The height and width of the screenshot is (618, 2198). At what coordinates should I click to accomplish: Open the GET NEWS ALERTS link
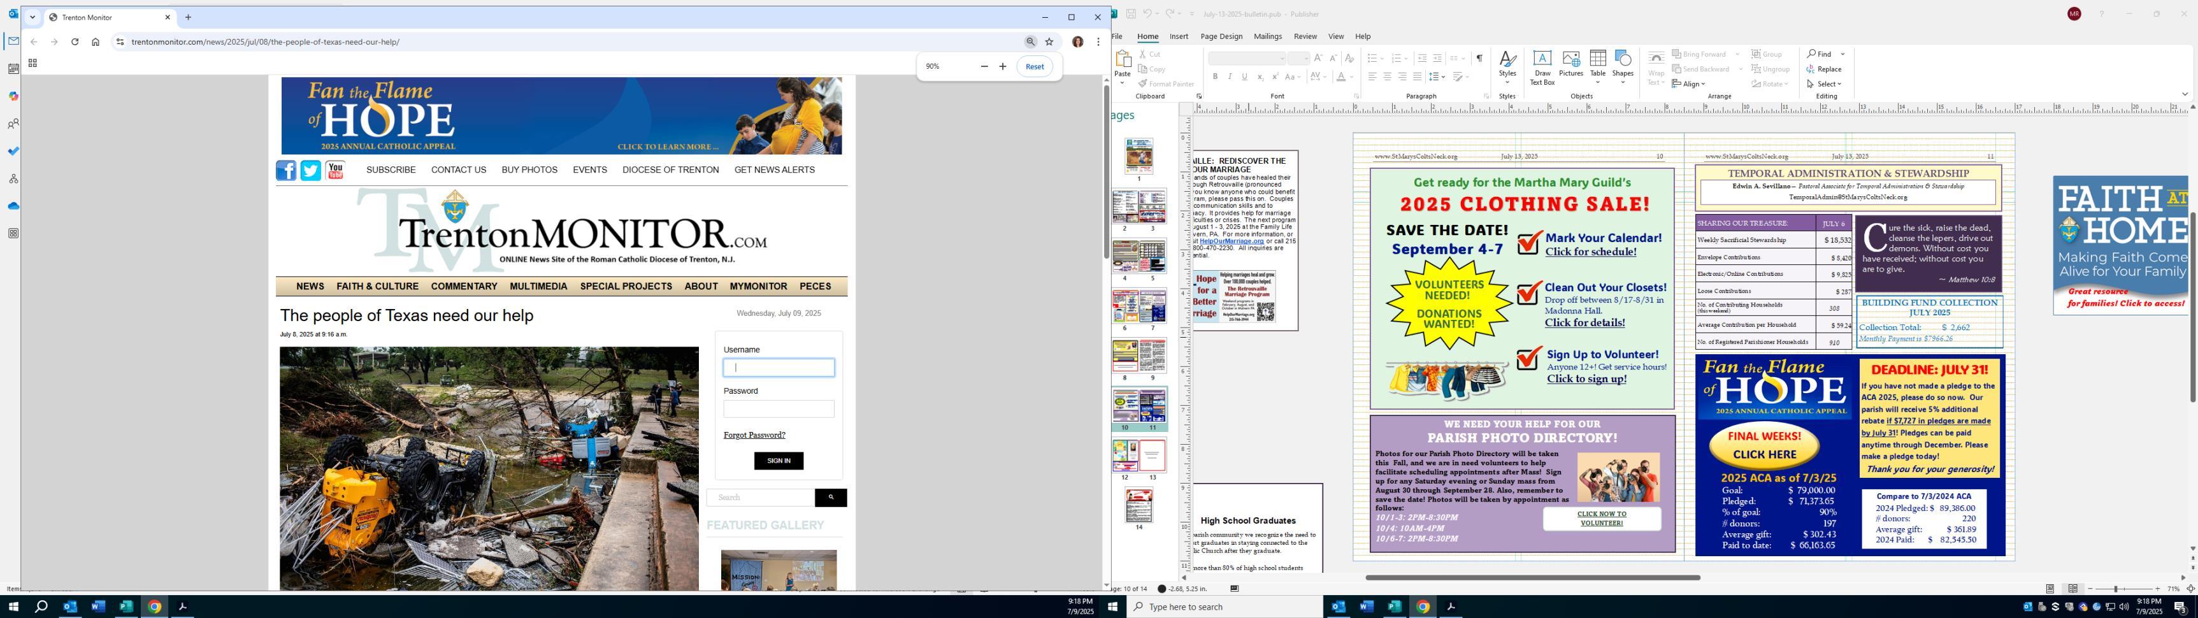(775, 170)
